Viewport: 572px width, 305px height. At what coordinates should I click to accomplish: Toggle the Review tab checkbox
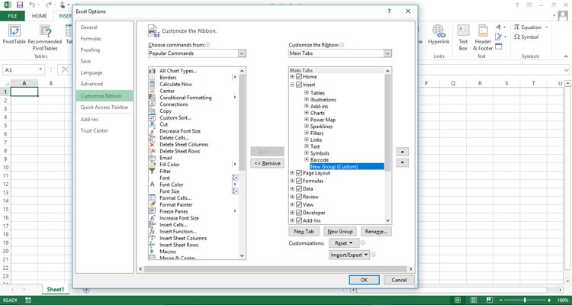coord(299,197)
